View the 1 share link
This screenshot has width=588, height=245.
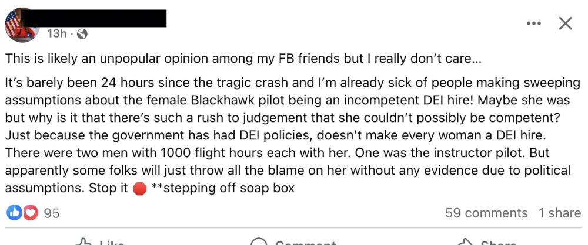[x=560, y=213]
